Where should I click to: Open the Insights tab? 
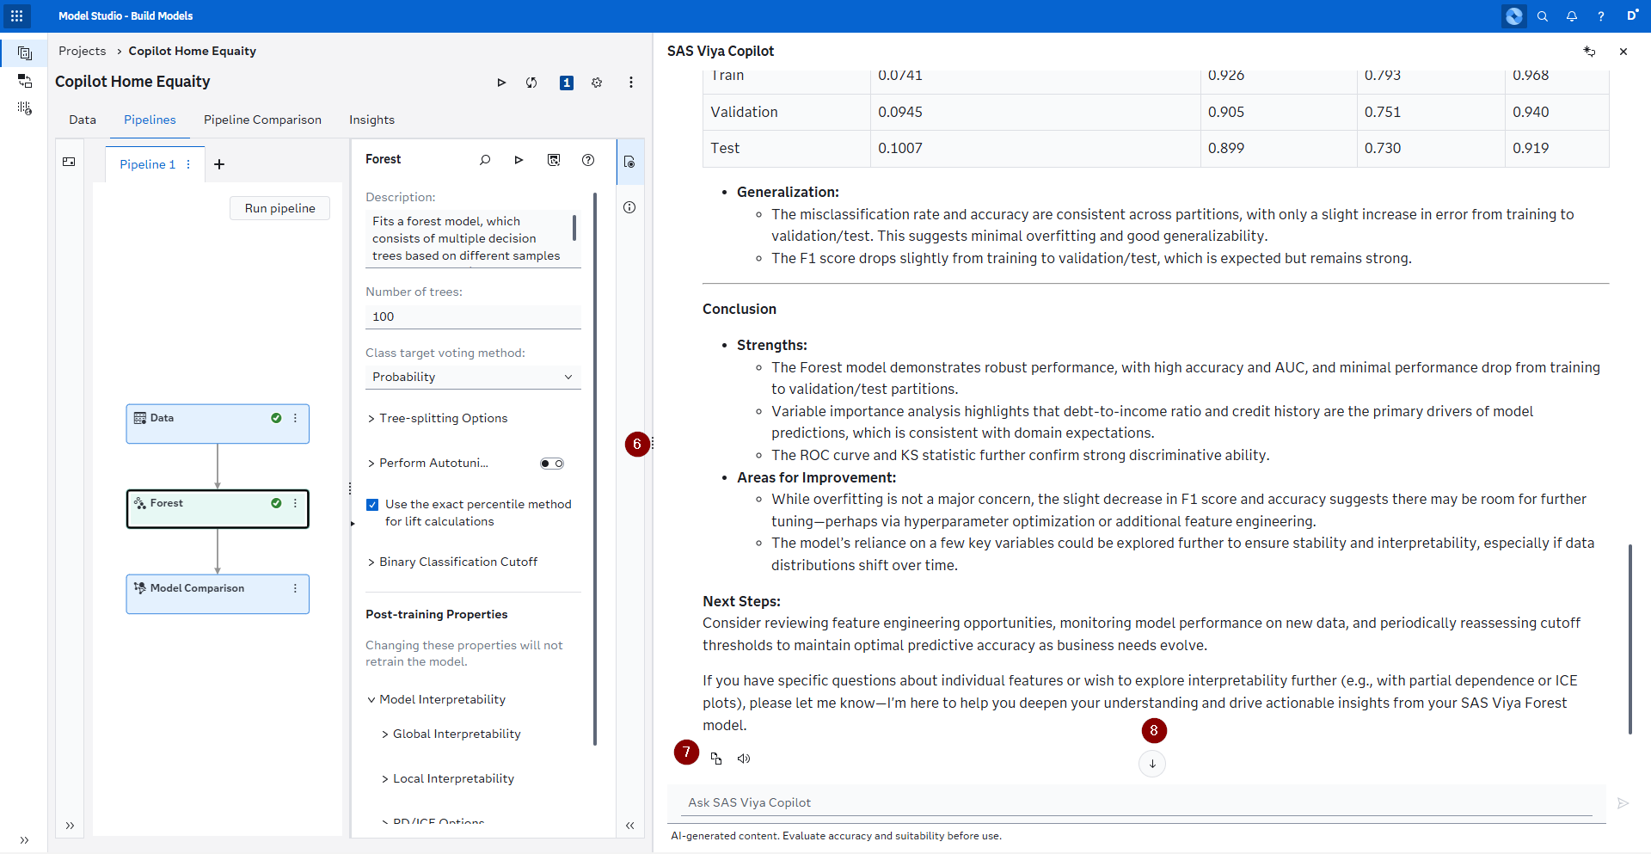[371, 120]
